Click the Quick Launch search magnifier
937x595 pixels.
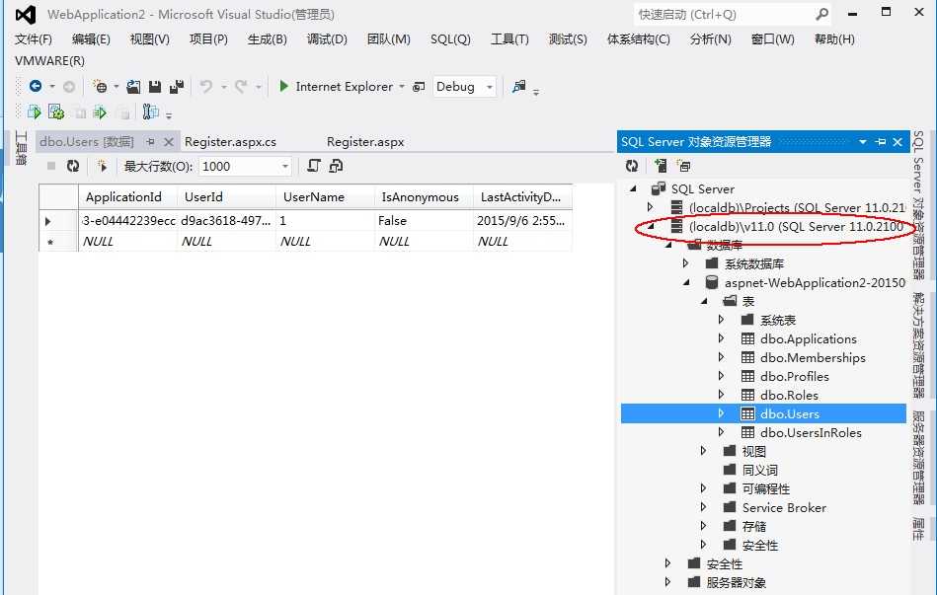tap(820, 14)
